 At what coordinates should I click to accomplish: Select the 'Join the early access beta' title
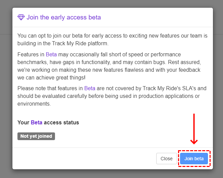[x=64, y=17]
